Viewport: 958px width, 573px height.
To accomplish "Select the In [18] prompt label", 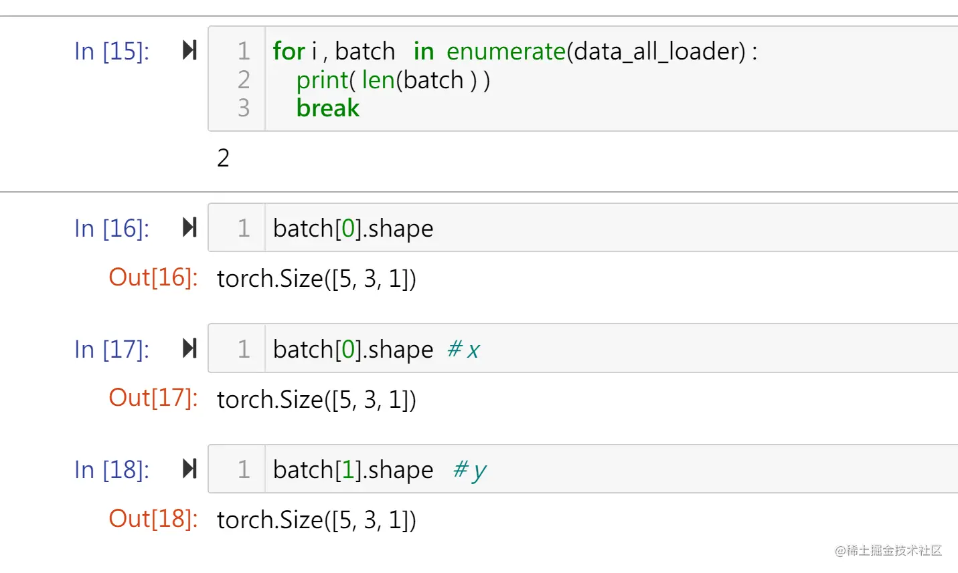I will pos(112,470).
